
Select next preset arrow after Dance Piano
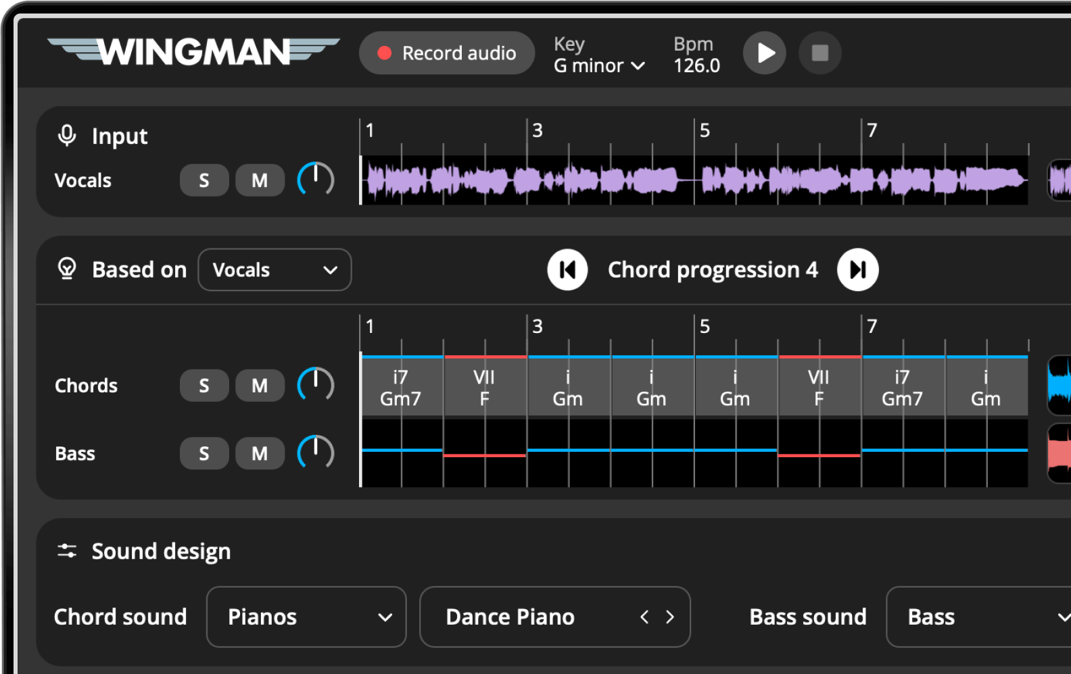tap(669, 617)
